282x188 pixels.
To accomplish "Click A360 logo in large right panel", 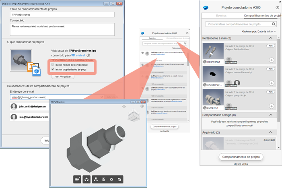I will 206,8.
